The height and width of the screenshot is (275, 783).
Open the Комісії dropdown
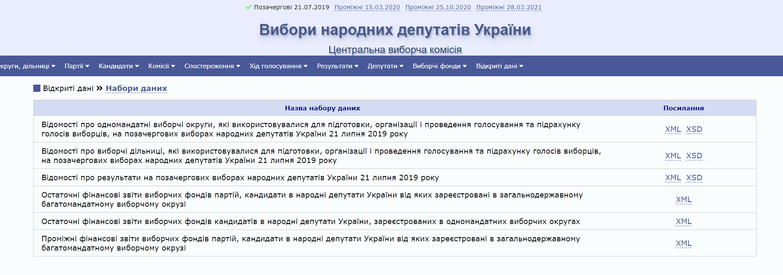click(x=161, y=66)
